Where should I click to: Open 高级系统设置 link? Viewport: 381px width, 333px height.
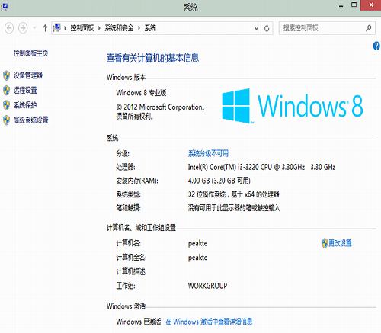point(30,120)
